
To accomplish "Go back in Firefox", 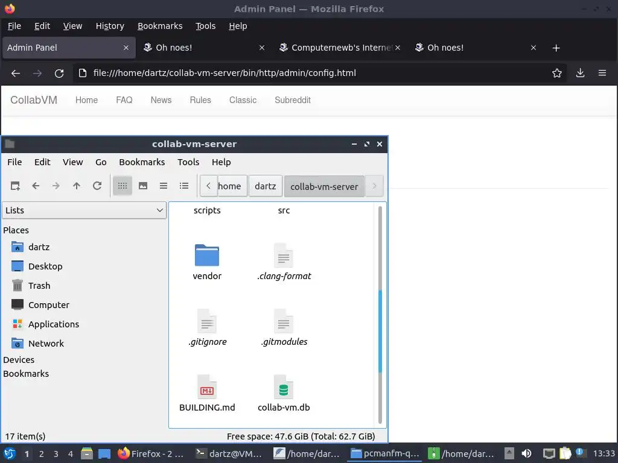I will click(x=16, y=73).
